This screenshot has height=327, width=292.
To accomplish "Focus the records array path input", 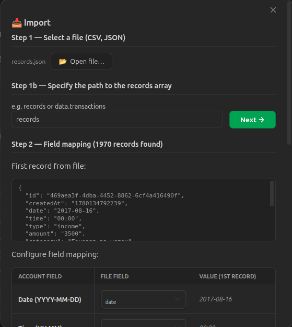I will (x=117, y=119).
